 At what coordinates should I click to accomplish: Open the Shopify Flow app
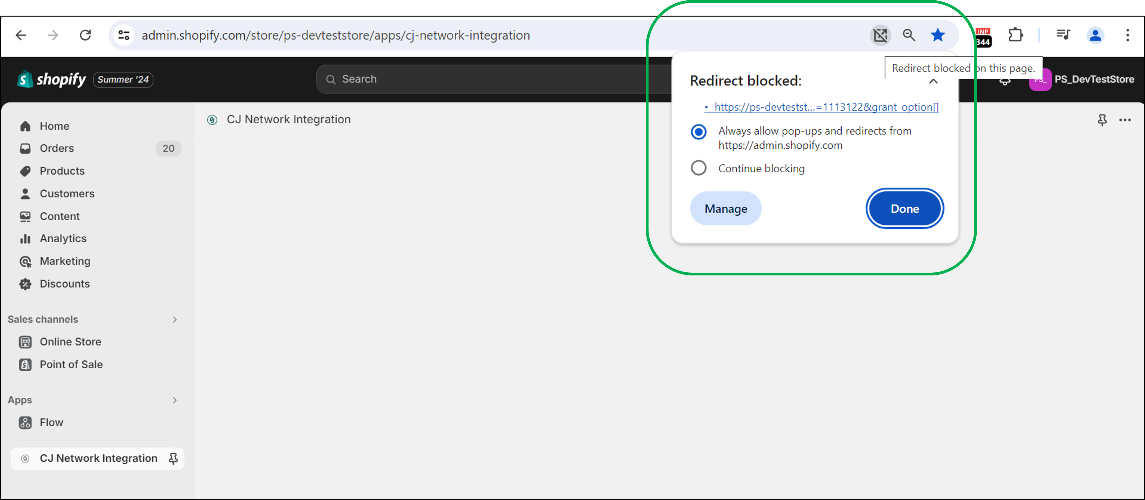pyautogui.click(x=51, y=422)
